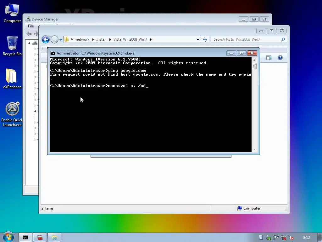Open the subfolder arrow after Install breadcrumb

coord(110,39)
